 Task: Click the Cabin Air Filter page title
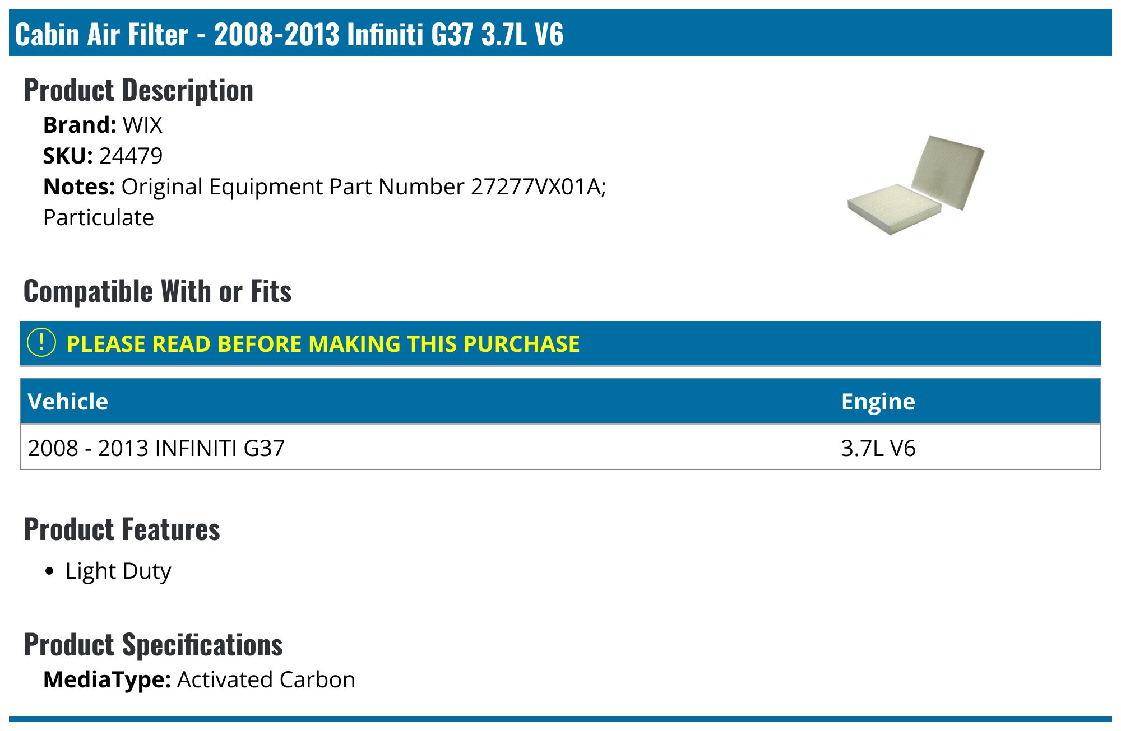click(x=289, y=34)
